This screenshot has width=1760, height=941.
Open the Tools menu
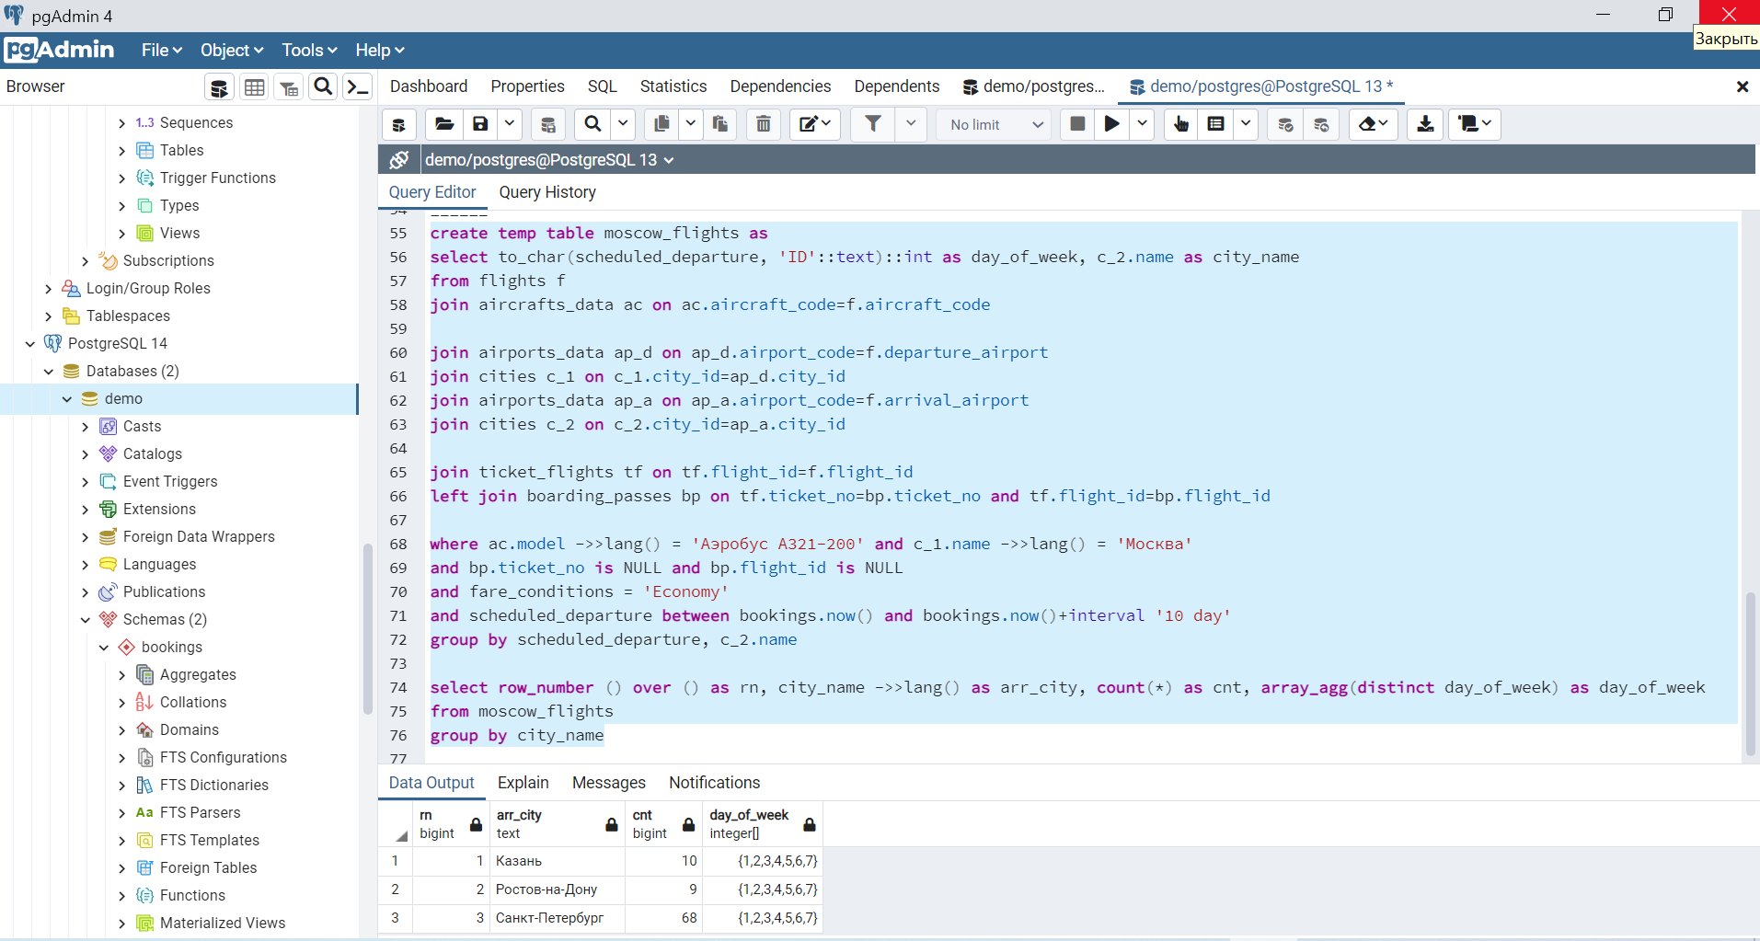click(309, 51)
